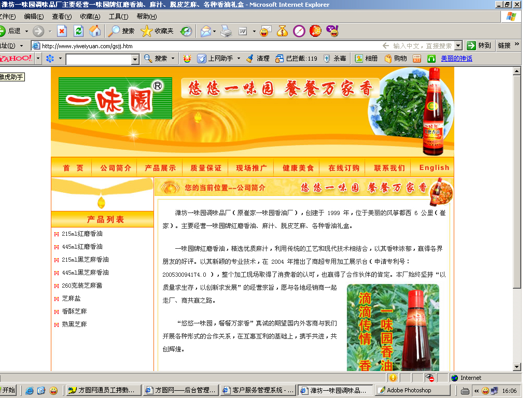Open 香酥芝麻 product link
Viewport: 531px width, 398px height.
pyautogui.click(x=75, y=311)
